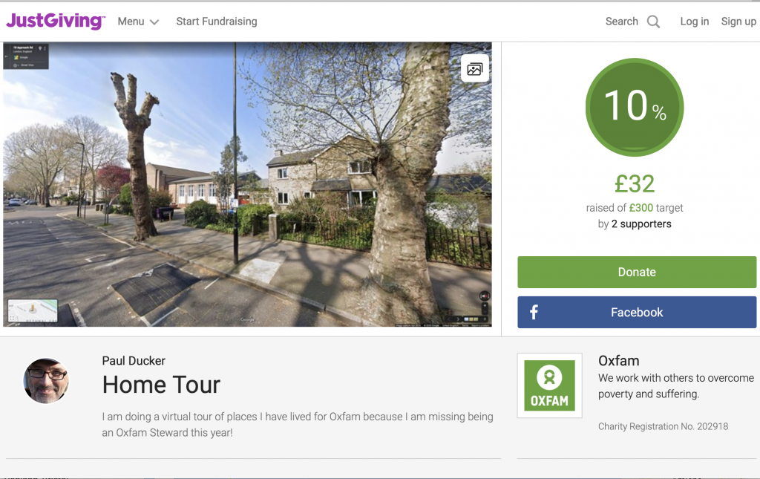Open the Start Fundraising page

217,22
